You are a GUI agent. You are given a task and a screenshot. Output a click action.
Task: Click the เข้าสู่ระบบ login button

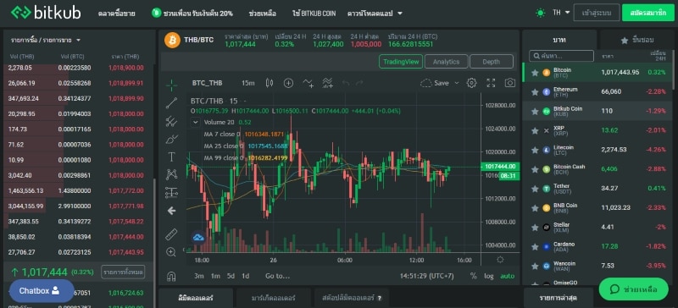597,13
